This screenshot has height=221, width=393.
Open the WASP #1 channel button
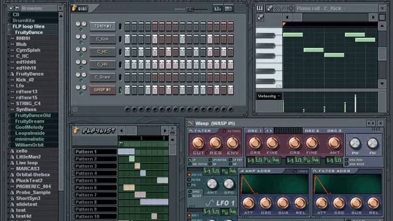[x=103, y=90]
